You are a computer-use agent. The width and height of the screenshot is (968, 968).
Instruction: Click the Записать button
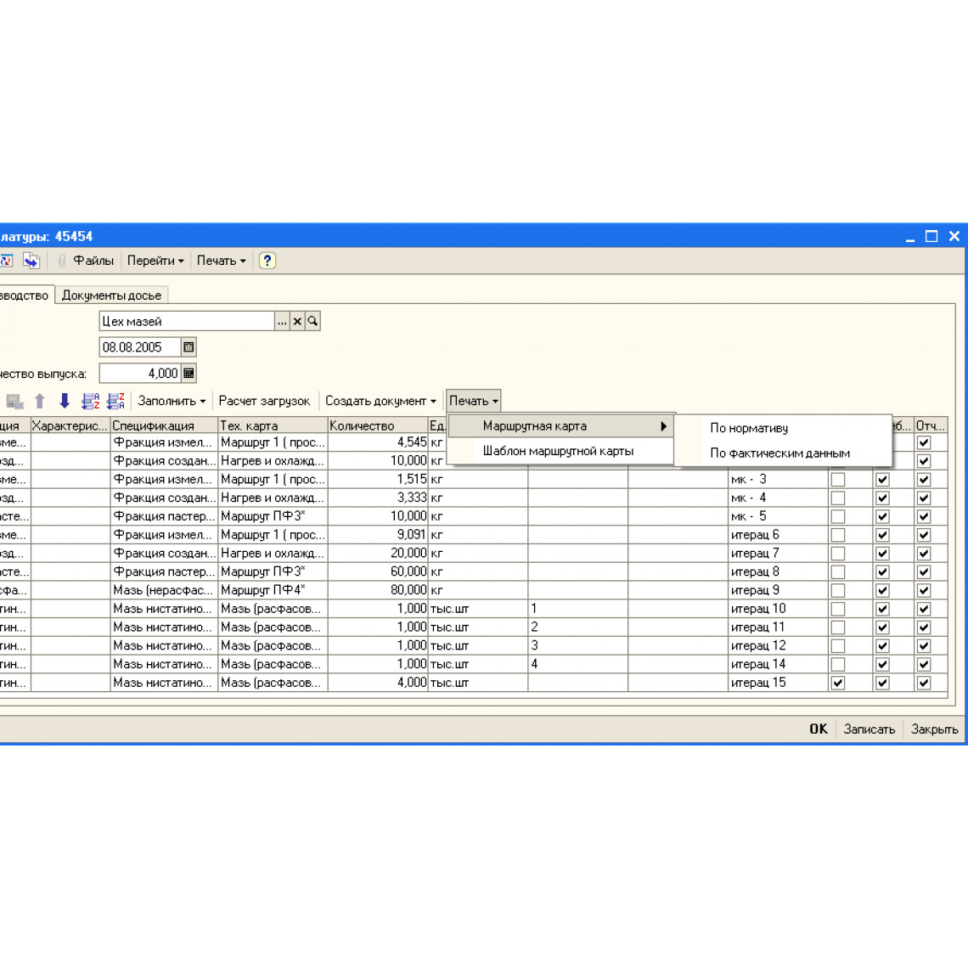click(x=870, y=729)
